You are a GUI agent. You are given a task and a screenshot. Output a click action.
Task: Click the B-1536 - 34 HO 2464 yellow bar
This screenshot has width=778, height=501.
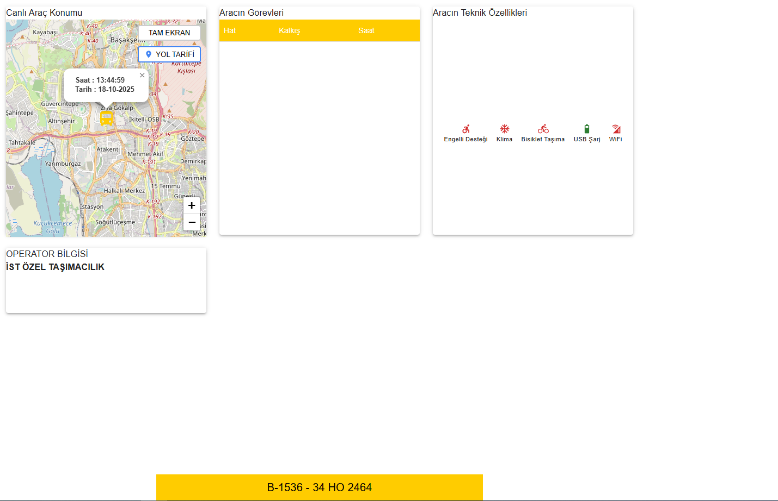tap(320, 487)
